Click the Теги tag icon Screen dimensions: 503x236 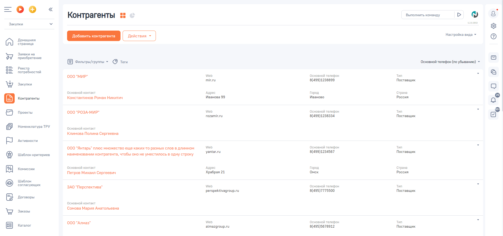coord(115,62)
